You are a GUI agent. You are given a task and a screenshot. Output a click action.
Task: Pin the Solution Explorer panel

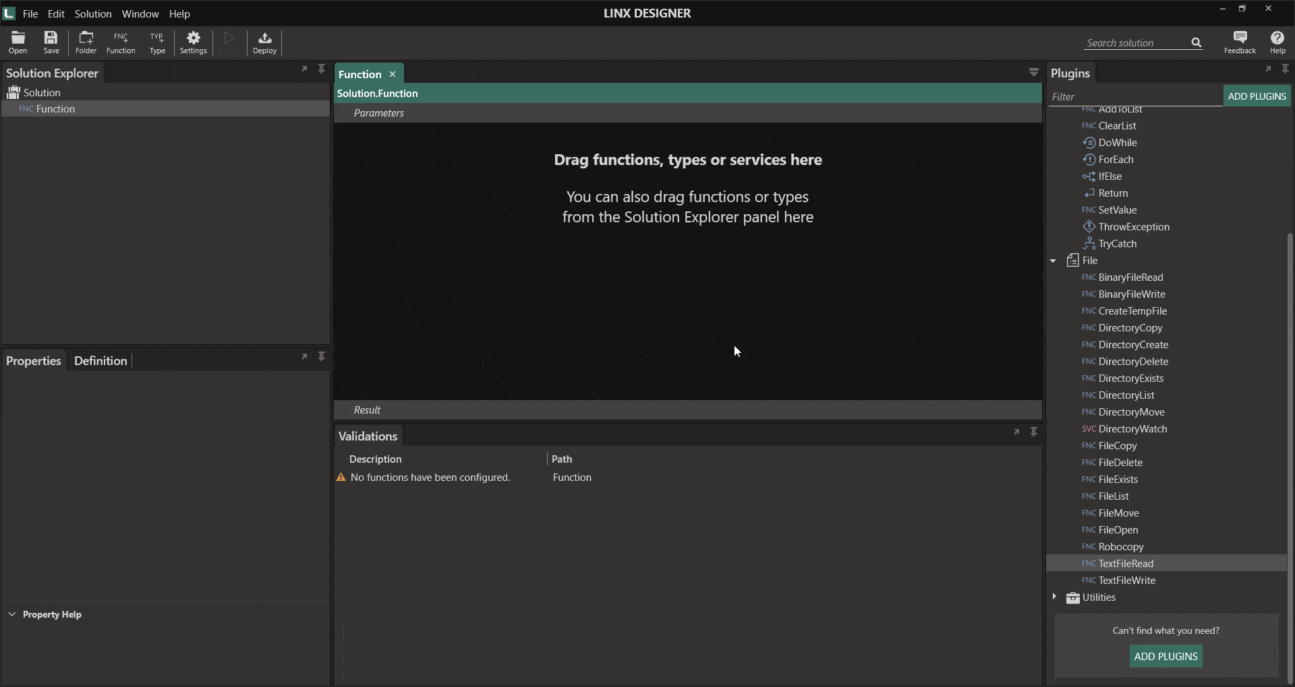pyautogui.click(x=322, y=69)
